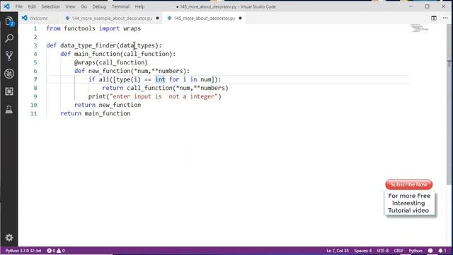Screen dimensions: 453x255
Task: Click 'return main_function' on line 11
Action: [96, 113]
